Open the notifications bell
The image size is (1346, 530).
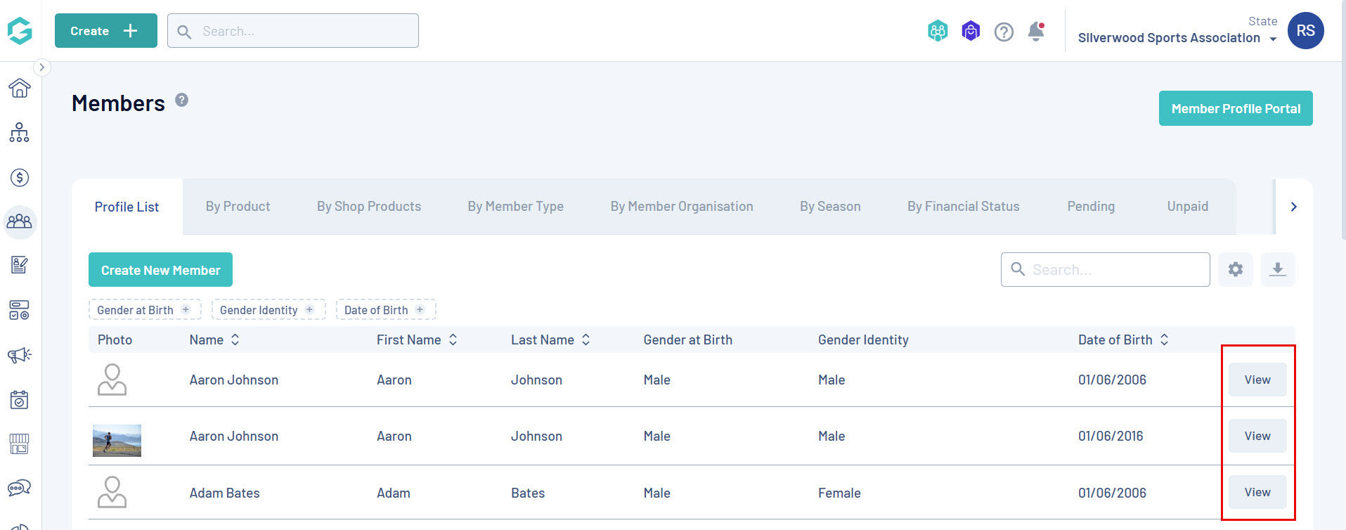click(1035, 32)
